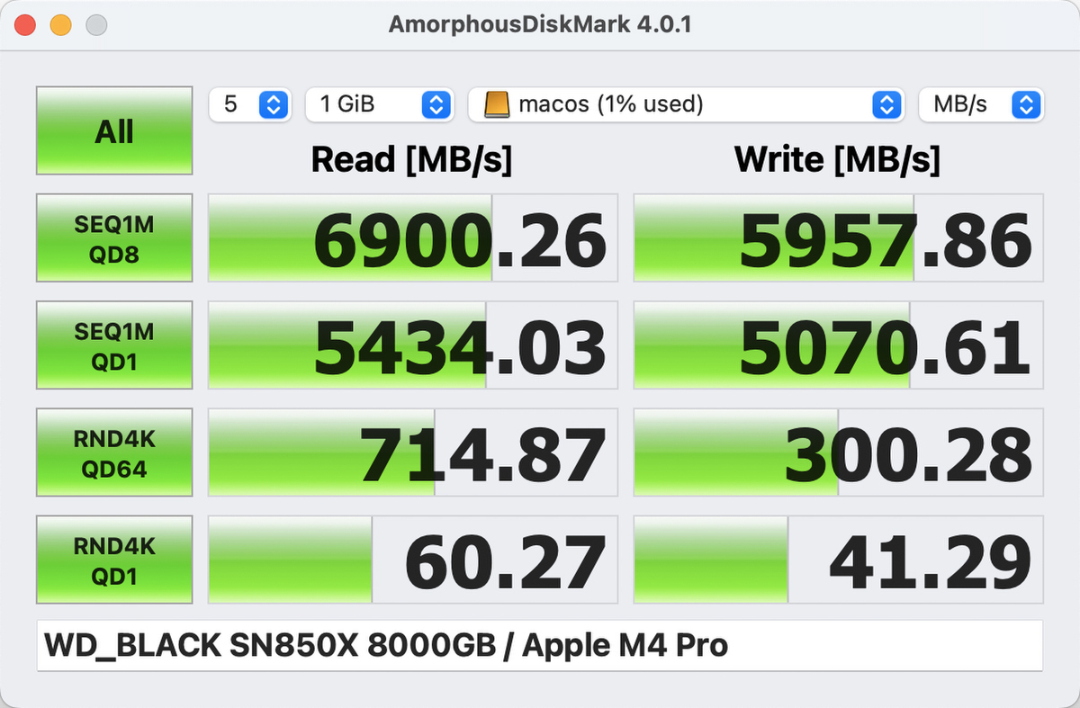
Task: Click the AmorphousDiskMark 4.0.1 window title
Action: [540, 24]
